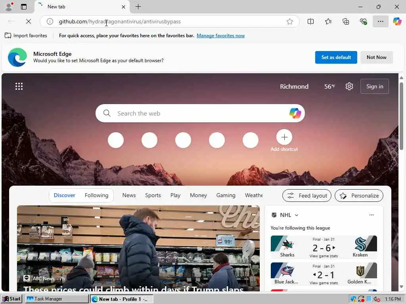Open the Collections icon

pos(346,21)
